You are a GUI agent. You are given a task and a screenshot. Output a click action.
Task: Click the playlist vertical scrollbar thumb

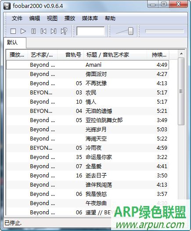[x=181, y=91]
